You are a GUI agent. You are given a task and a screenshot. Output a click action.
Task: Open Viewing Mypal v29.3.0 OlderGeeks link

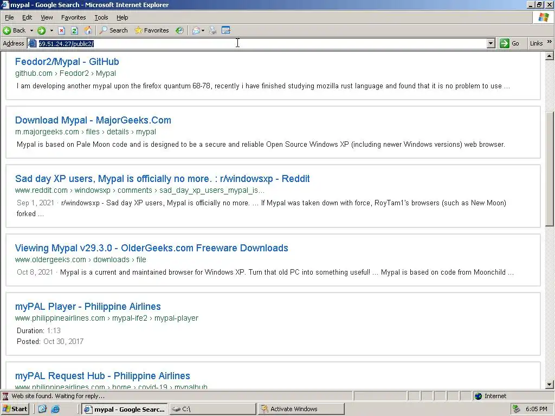[x=152, y=248]
